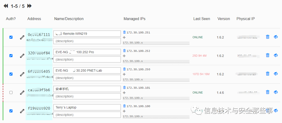282x123 pixels.
Task: Click description field under 安卓手机
Action: pyautogui.click(x=87, y=96)
